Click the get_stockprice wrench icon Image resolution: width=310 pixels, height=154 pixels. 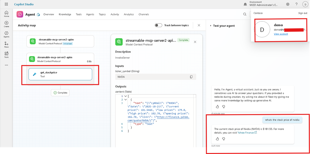(34, 74)
